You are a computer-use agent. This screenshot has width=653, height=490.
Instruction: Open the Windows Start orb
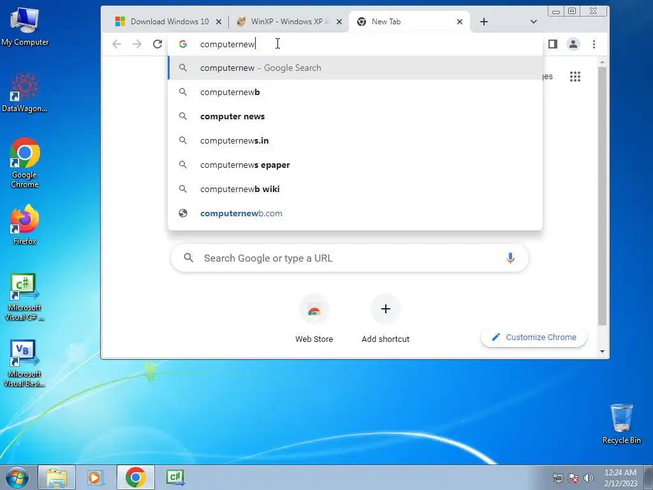[17, 477]
